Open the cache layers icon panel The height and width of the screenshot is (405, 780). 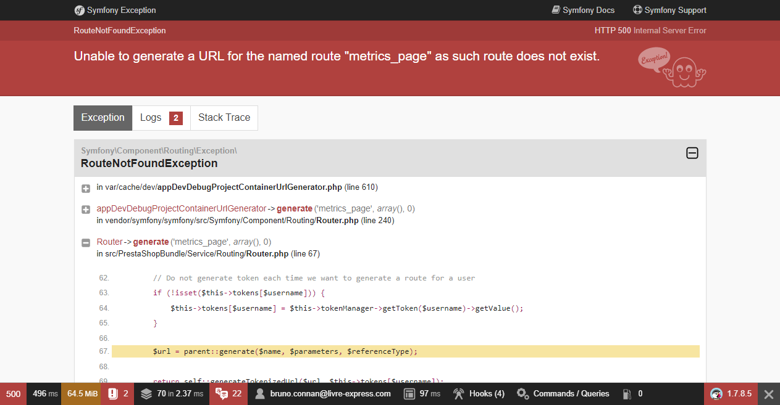tap(146, 394)
